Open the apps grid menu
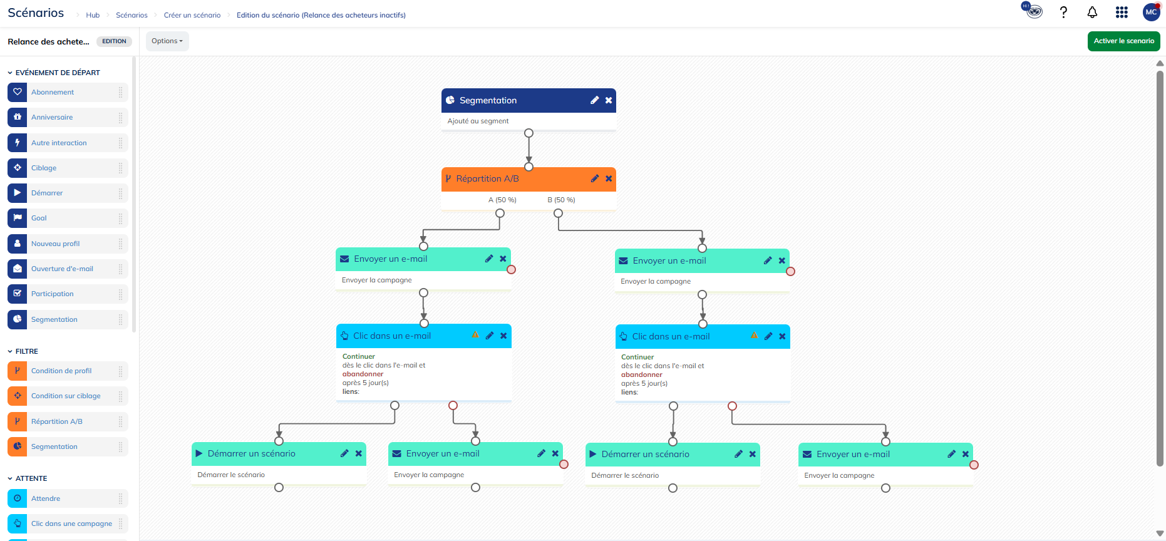This screenshot has height=541, width=1166. point(1122,13)
